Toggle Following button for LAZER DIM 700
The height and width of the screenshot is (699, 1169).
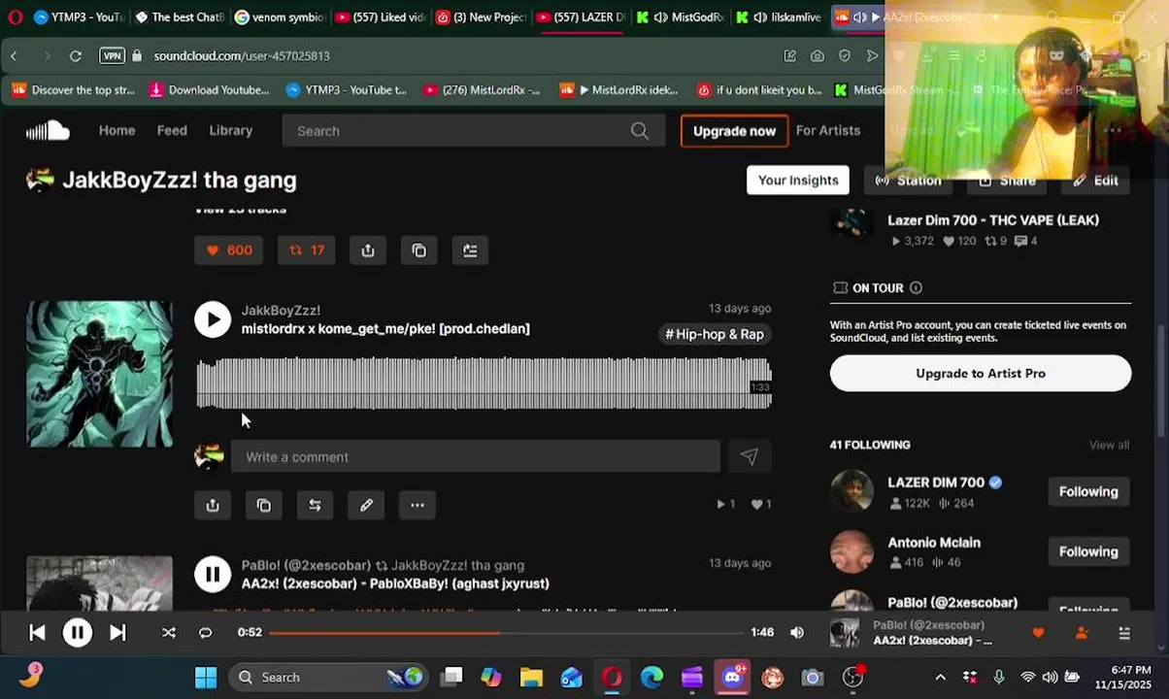[1088, 491]
